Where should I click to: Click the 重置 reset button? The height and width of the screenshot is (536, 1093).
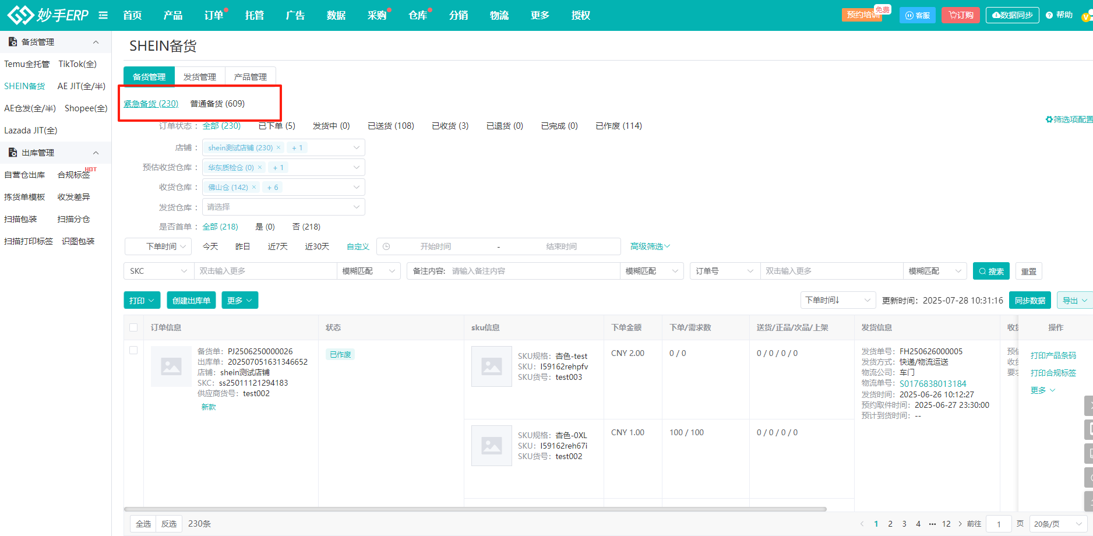(1029, 271)
